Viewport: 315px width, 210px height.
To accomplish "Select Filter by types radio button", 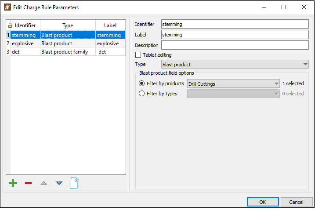I will pyautogui.click(x=141, y=94).
